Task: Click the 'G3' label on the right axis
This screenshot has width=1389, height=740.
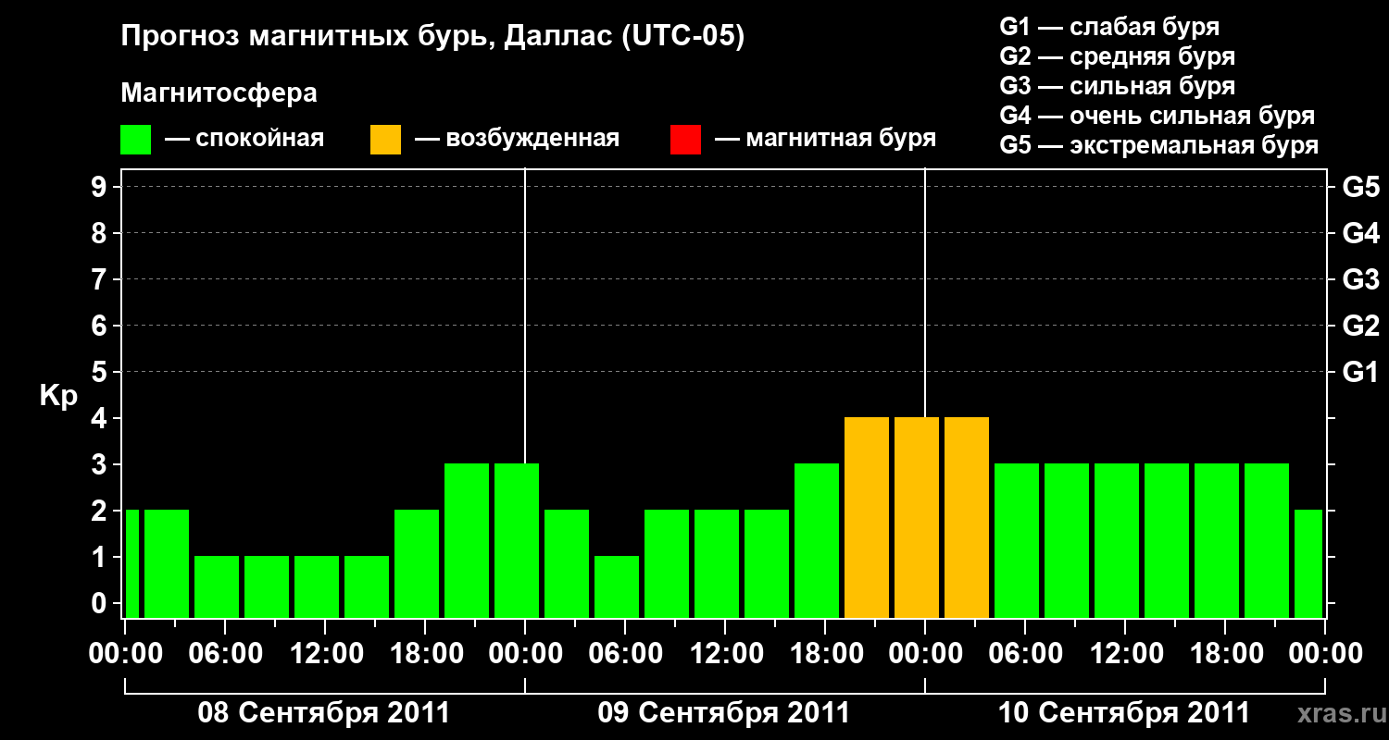Action: pyautogui.click(x=1360, y=280)
